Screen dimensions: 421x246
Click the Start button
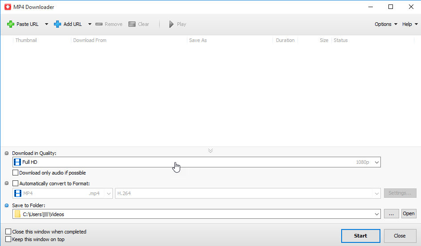[361, 236]
